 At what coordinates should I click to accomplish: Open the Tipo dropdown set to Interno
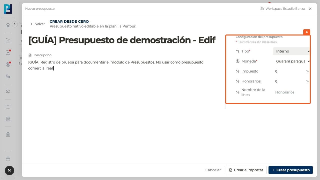[291, 51]
